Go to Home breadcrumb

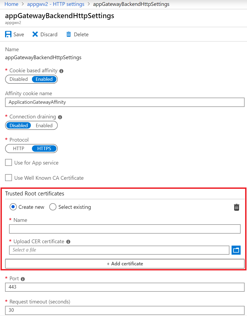[x=11, y=4]
